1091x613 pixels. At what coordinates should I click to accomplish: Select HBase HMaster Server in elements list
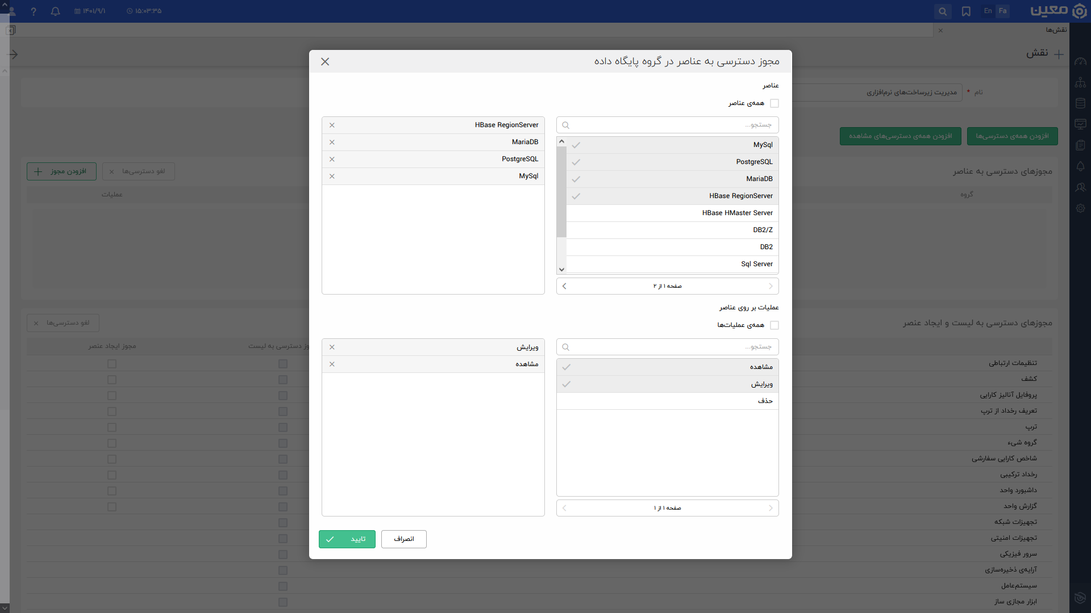(672, 213)
